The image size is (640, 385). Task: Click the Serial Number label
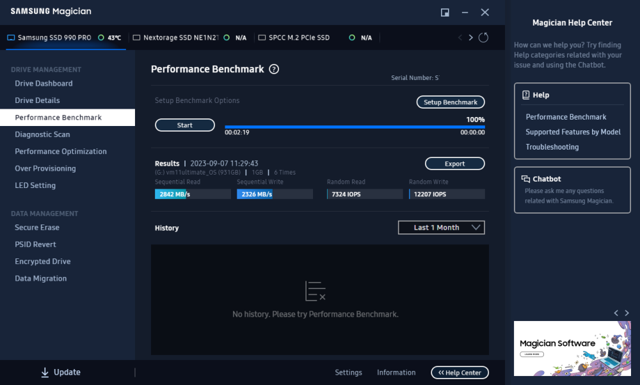(x=415, y=78)
